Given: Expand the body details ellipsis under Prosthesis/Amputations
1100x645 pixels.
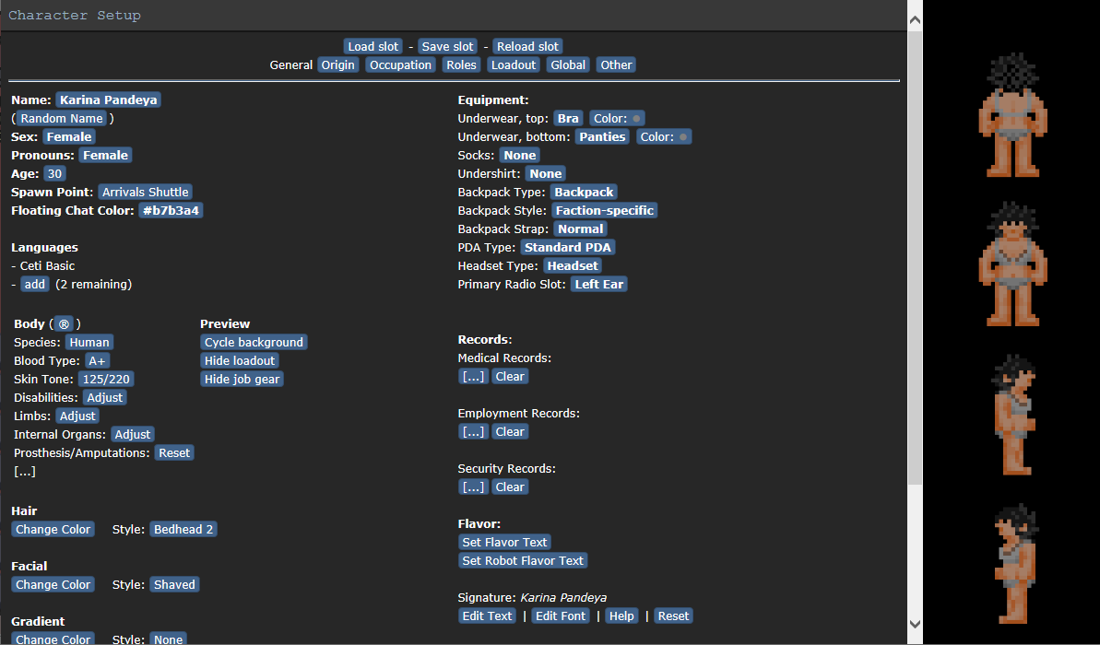Looking at the screenshot, I should coord(25,471).
